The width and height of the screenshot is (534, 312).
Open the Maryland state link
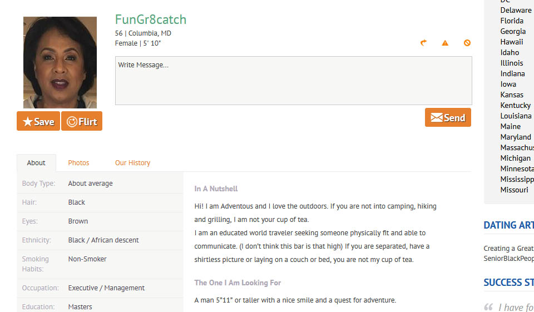tap(515, 137)
